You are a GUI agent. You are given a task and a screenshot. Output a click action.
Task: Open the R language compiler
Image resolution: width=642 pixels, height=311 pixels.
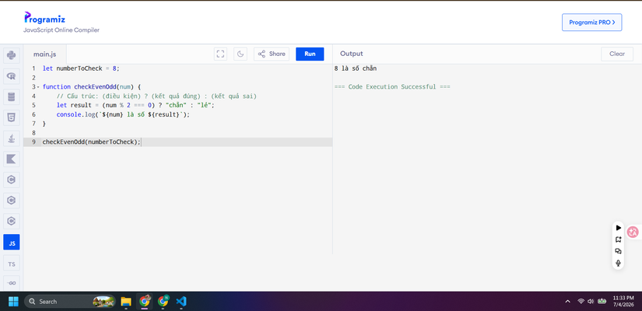tap(12, 75)
